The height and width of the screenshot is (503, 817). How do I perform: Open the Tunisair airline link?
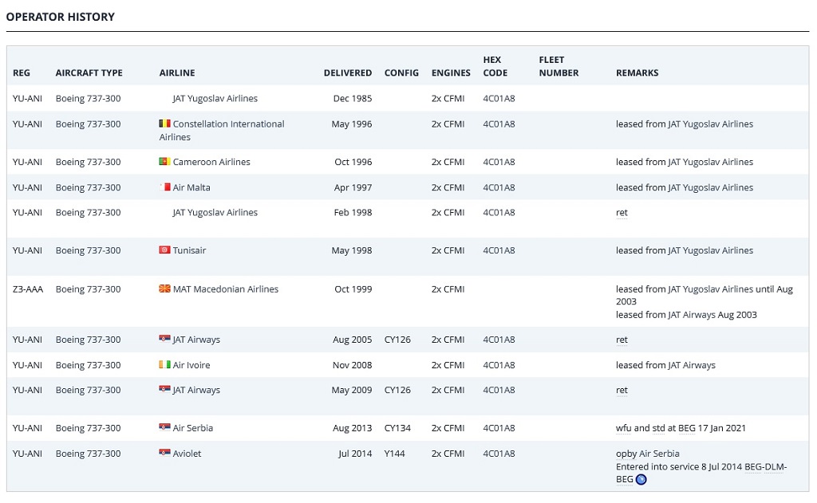pyautogui.click(x=190, y=250)
